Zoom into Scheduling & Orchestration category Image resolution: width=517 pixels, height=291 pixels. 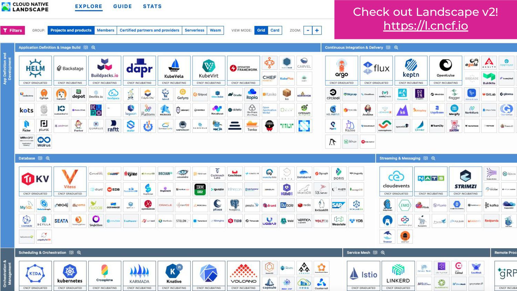click(79, 253)
